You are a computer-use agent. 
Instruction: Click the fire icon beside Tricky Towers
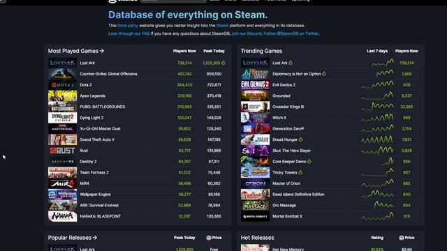(300, 172)
